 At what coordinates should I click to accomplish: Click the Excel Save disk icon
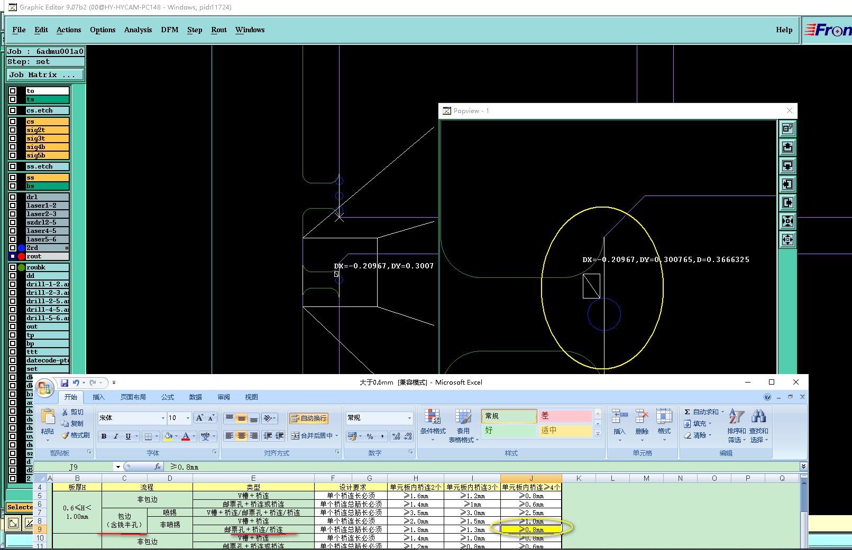pyautogui.click(x=65, y=383)
